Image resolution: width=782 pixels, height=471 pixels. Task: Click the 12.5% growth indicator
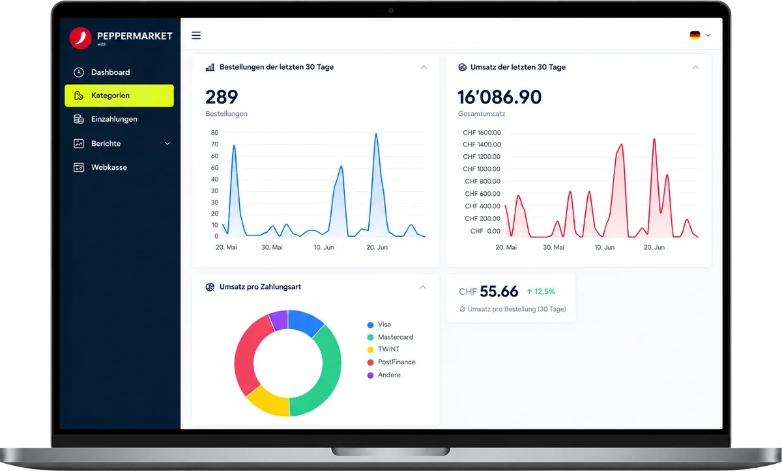coord(541,291)
